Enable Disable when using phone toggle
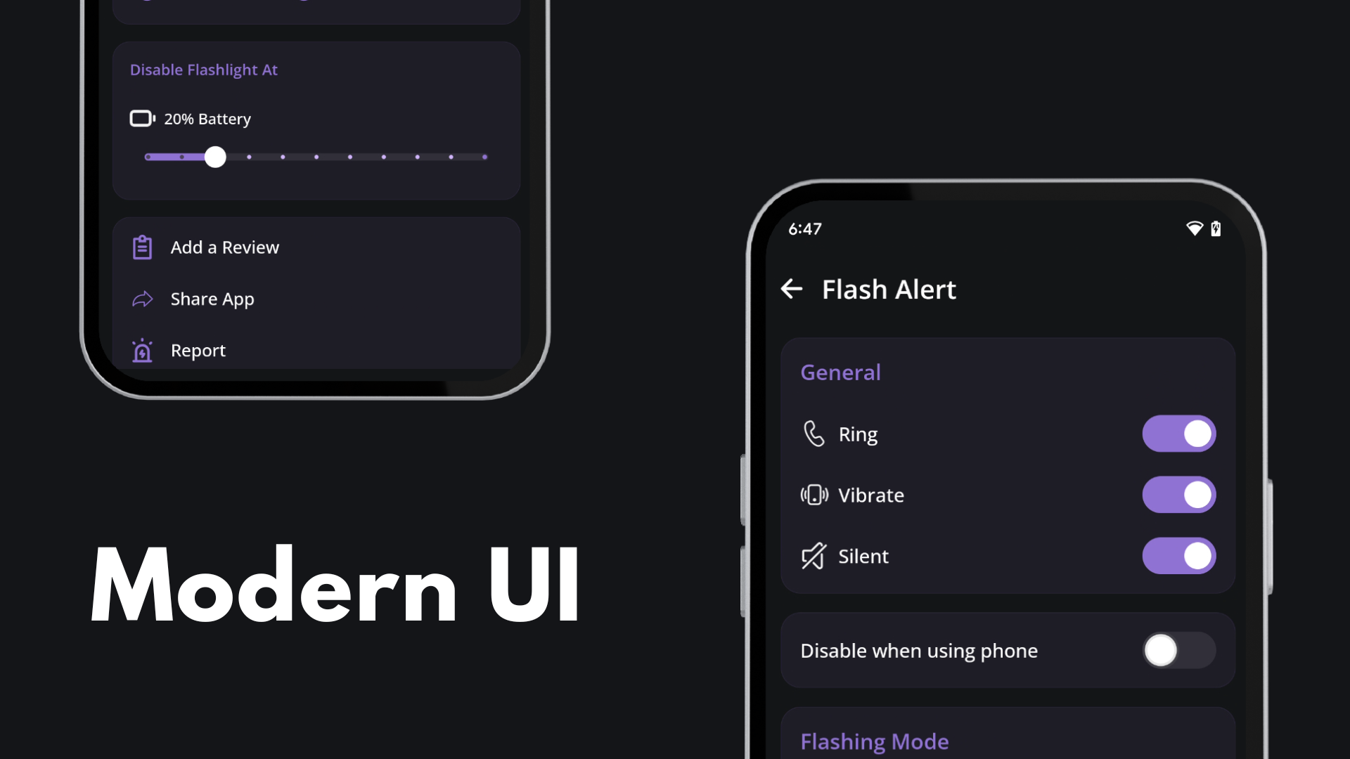1350x759 pixels. coord(1178,649)
